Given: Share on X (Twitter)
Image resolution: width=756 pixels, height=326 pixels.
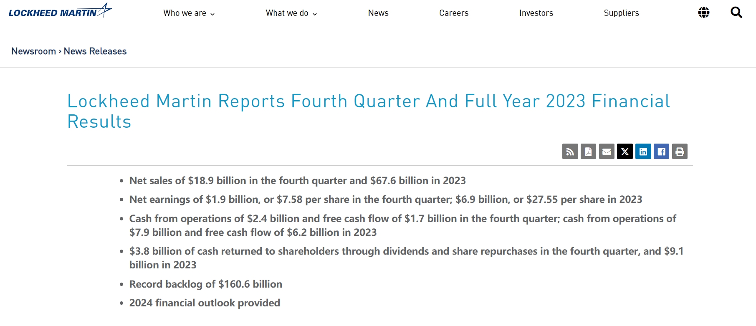Looking at the screenshot, I should click(625, 152).
